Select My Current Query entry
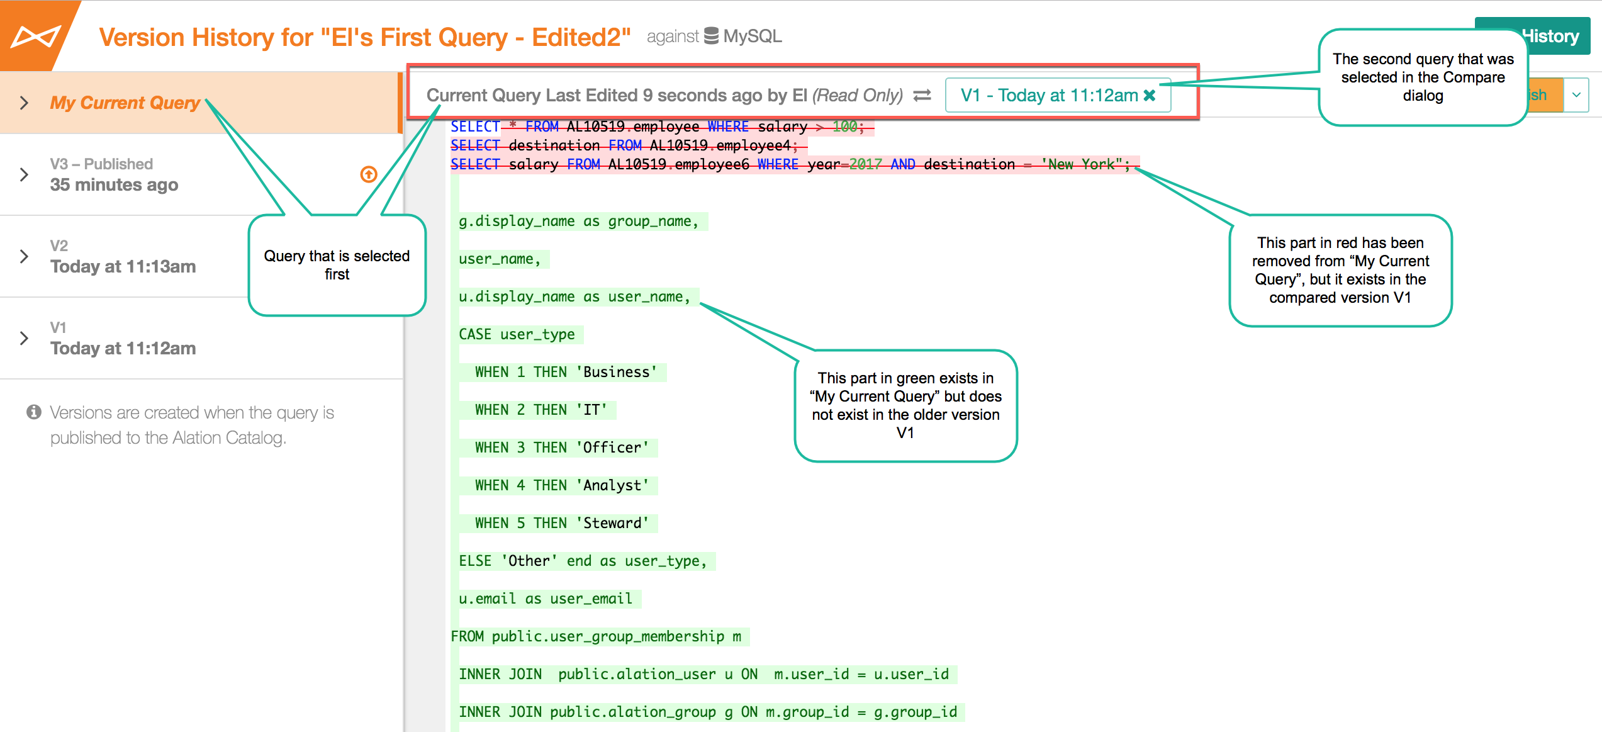This screenshot has width=1602, height=732. point(200,103)
